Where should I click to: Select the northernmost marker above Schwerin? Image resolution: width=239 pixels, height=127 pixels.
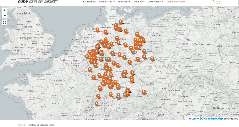[x=120, y=22]
